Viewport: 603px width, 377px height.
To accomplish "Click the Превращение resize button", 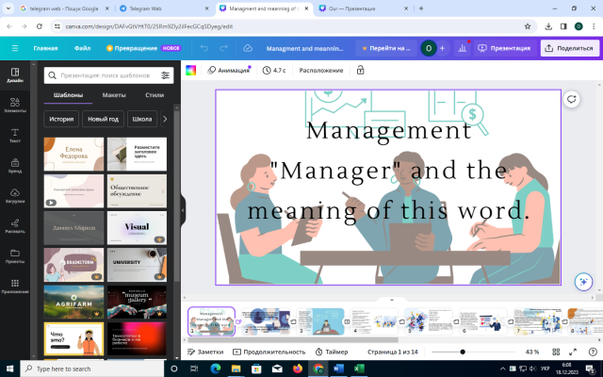I will tap(143, 48).
